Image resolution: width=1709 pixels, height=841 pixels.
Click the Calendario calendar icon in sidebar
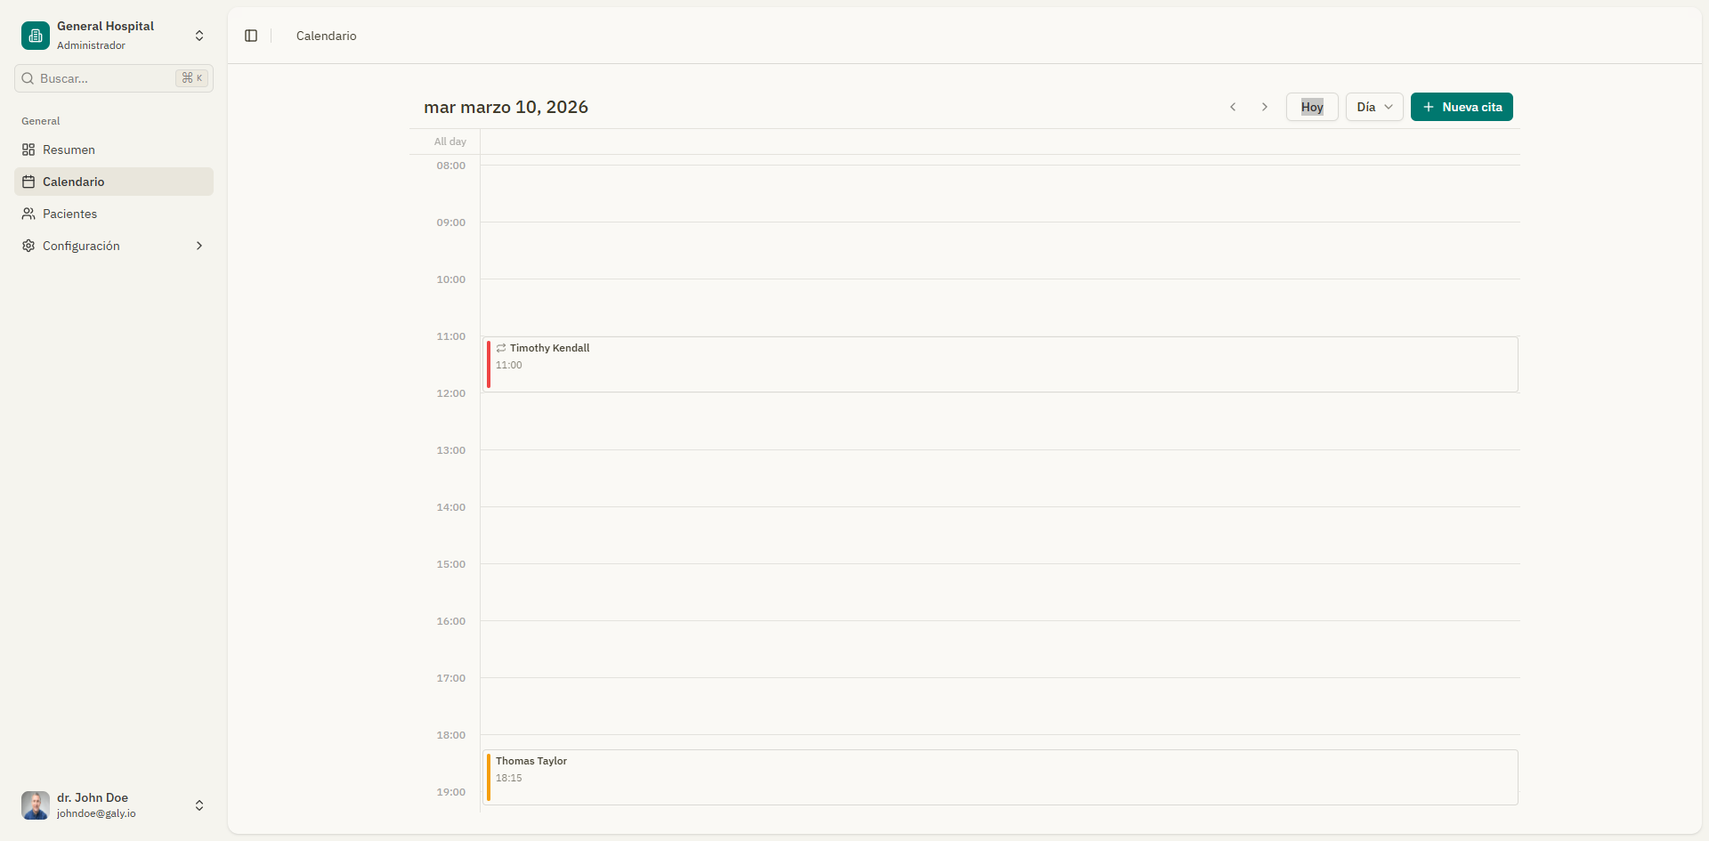27,182
